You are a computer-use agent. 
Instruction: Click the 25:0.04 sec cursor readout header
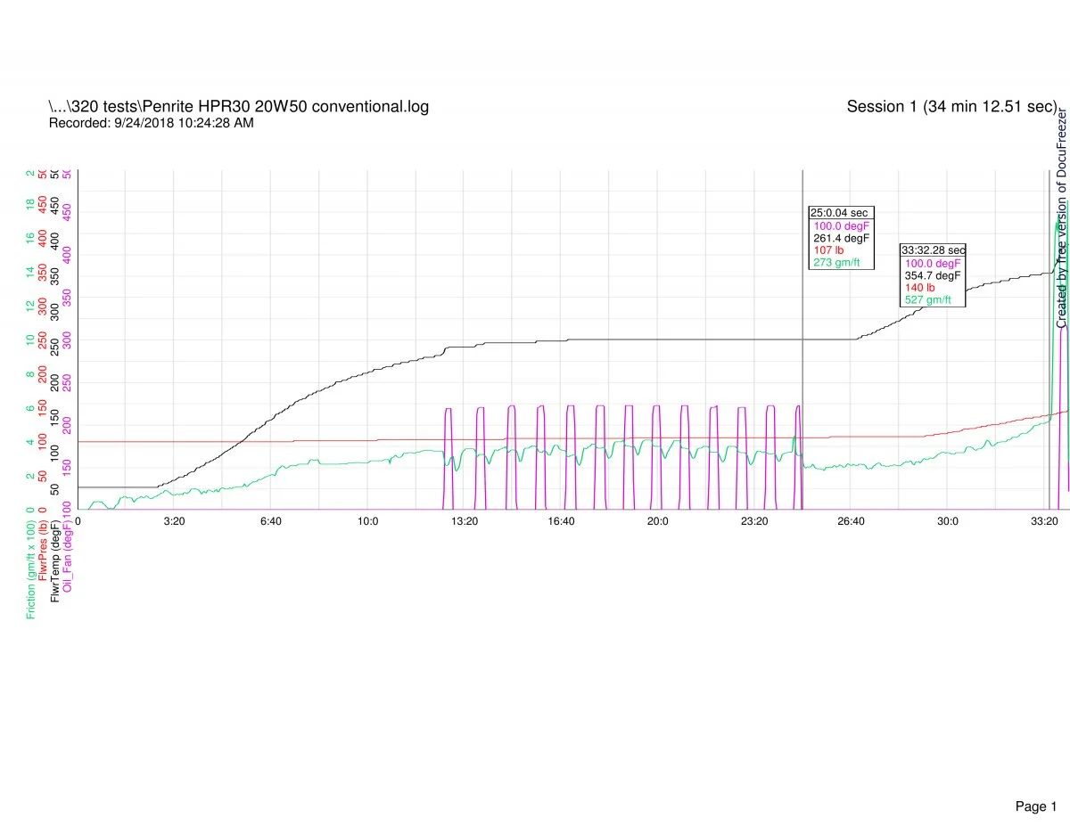pyautogui.click(x=838, y=213)
